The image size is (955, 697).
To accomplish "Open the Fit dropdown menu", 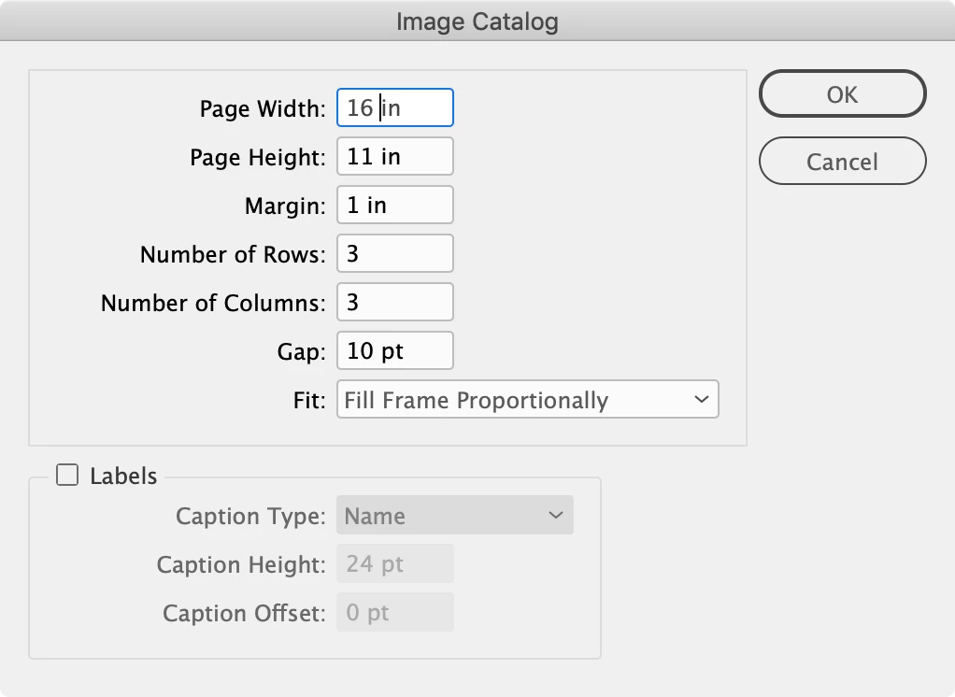I will coord(527,400).
